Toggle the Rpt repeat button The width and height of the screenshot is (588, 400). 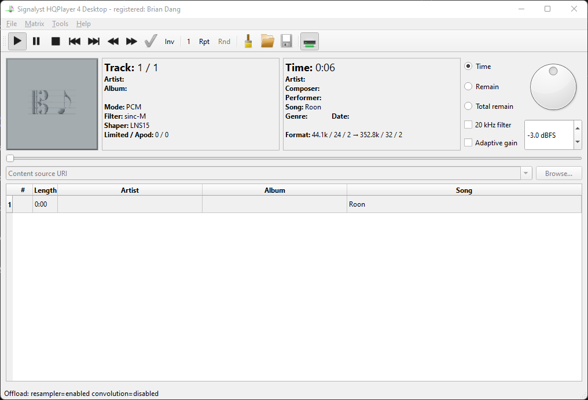(x=204, y=42)
